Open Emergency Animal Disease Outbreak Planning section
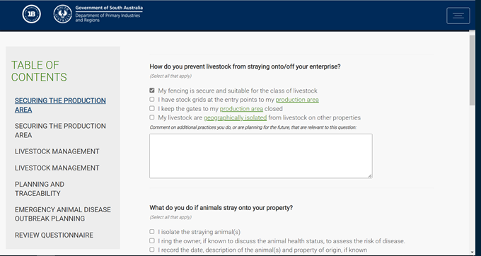This screenshot has height=256, width=481. point(62,214)
